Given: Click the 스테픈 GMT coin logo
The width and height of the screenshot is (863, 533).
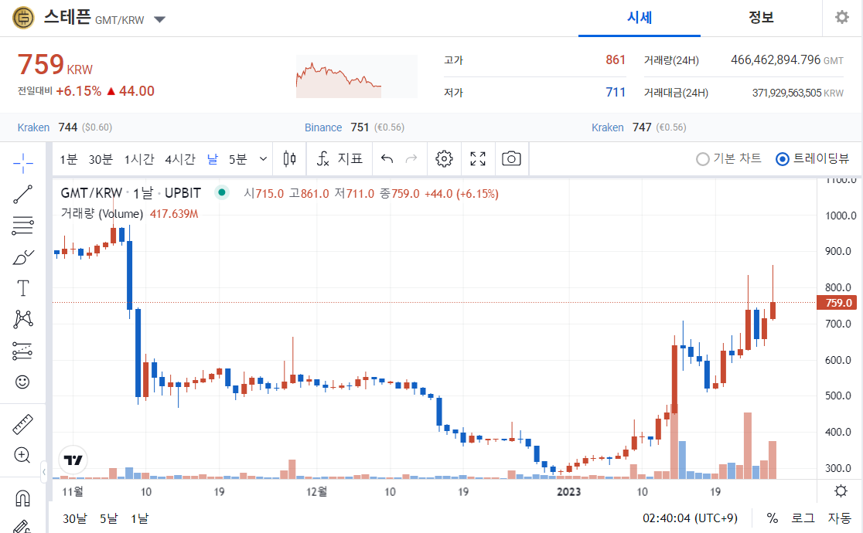Looking at the screenshot, I should click(x=23, y=18).
